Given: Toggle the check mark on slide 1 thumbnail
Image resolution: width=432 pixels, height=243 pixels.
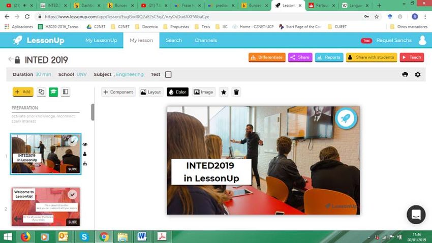Looking at the screenshot, I should pos(73,141).
